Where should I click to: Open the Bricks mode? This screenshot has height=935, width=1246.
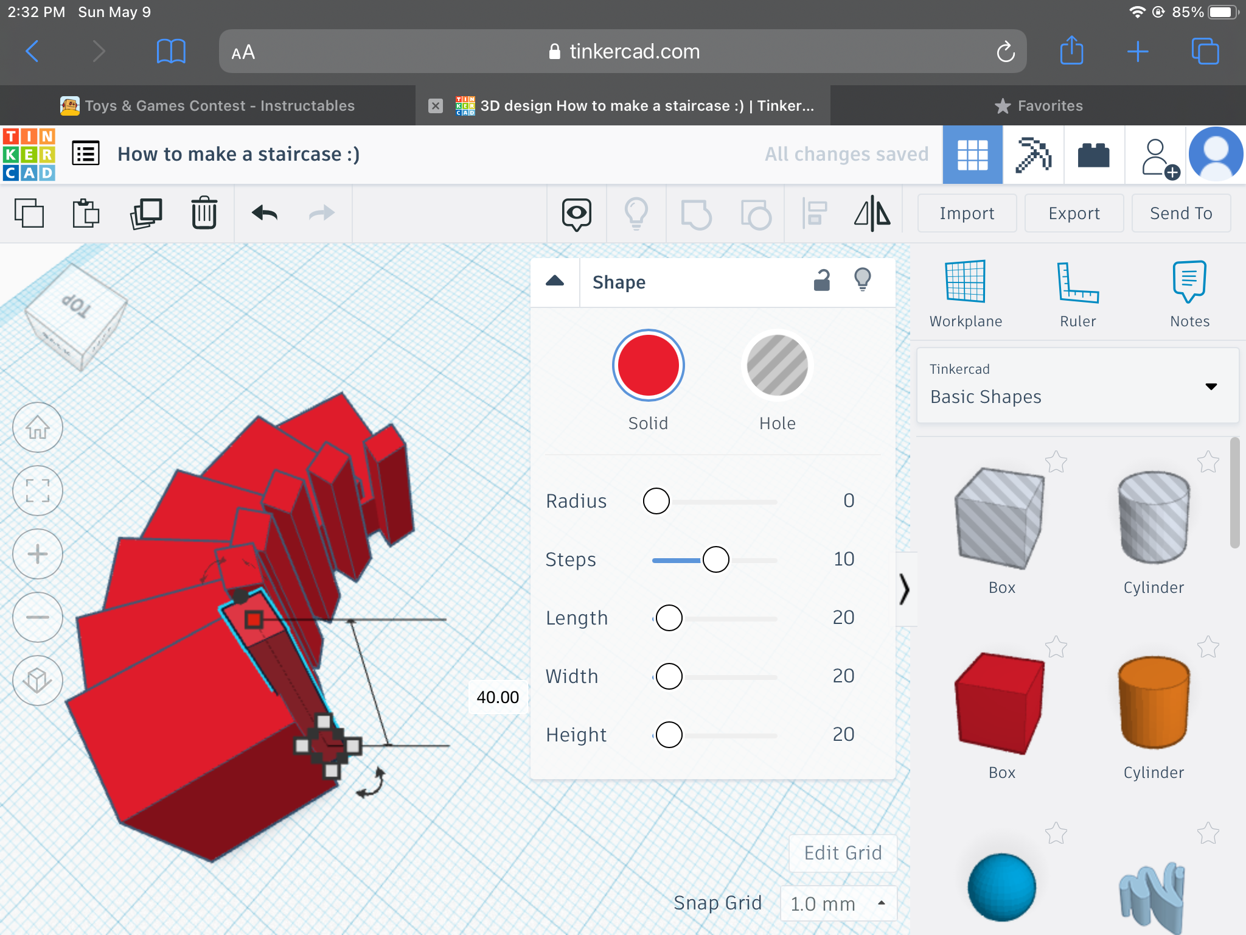click(1094, 155)
